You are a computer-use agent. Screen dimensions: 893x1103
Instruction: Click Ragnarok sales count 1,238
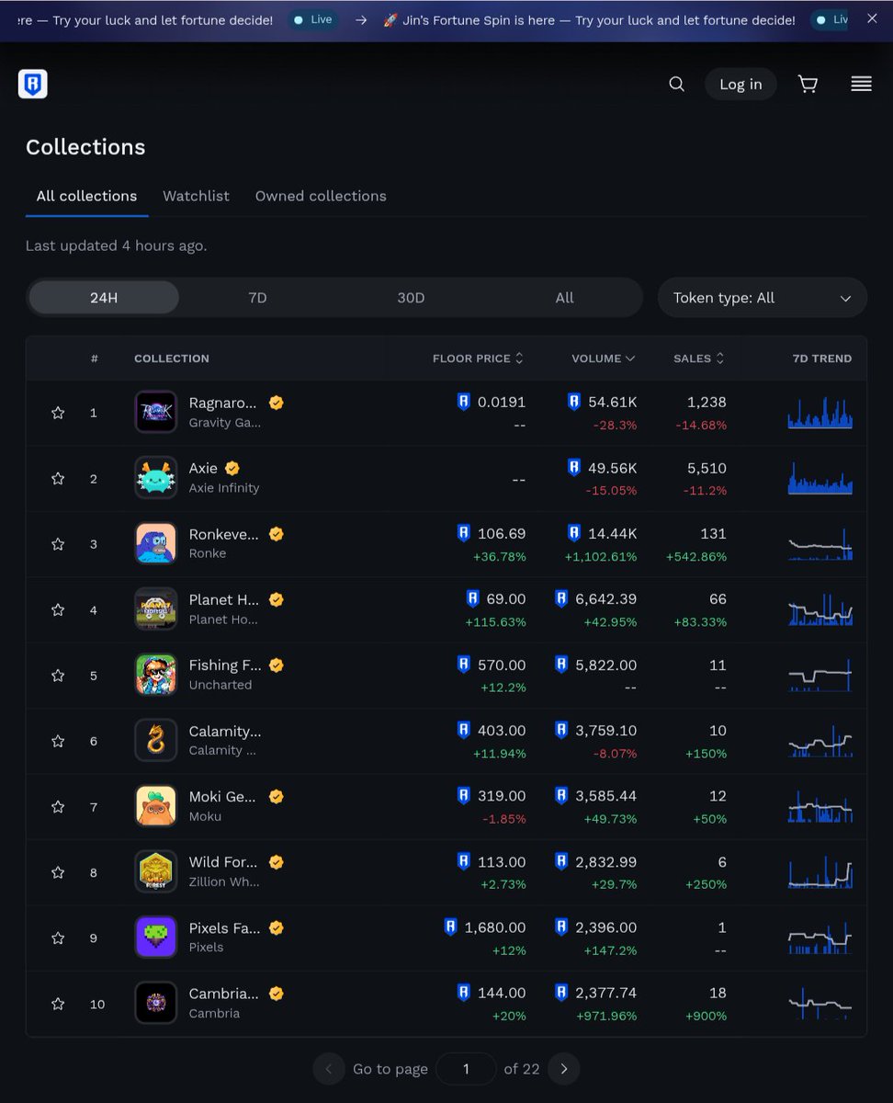[x=706, y=402]
